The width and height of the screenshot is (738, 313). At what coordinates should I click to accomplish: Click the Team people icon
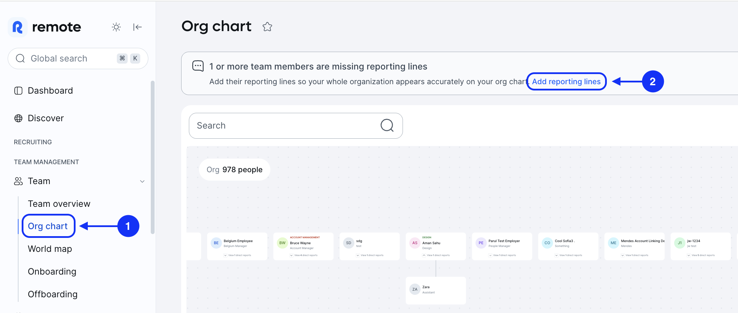[18, 181]
